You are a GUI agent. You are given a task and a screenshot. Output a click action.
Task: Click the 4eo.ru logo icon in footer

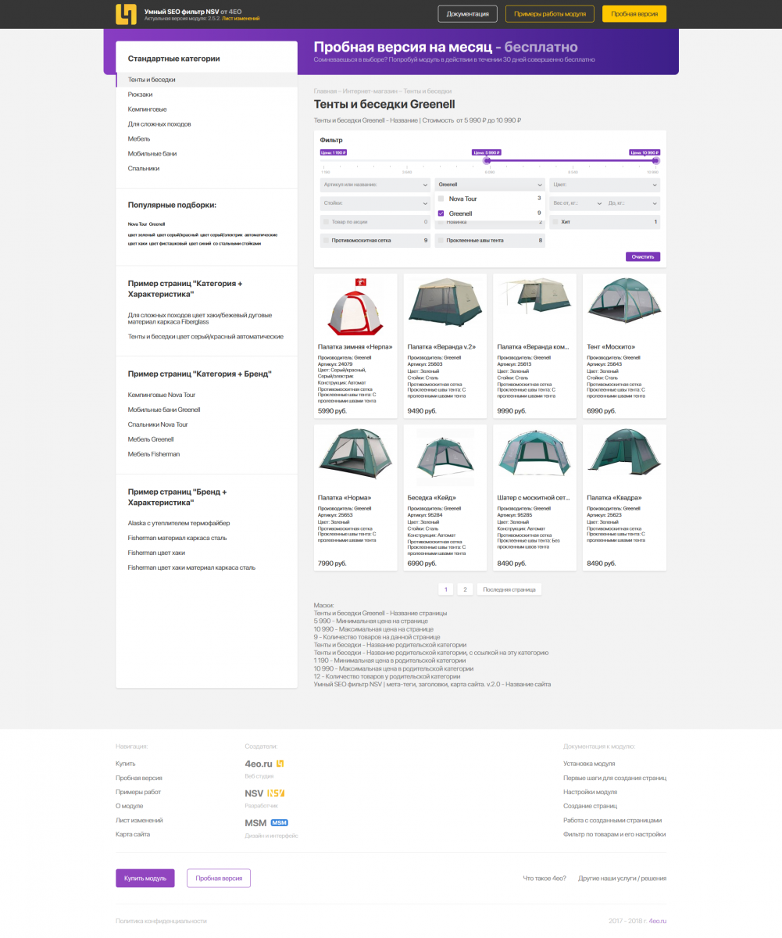click(x=280, y=764)
